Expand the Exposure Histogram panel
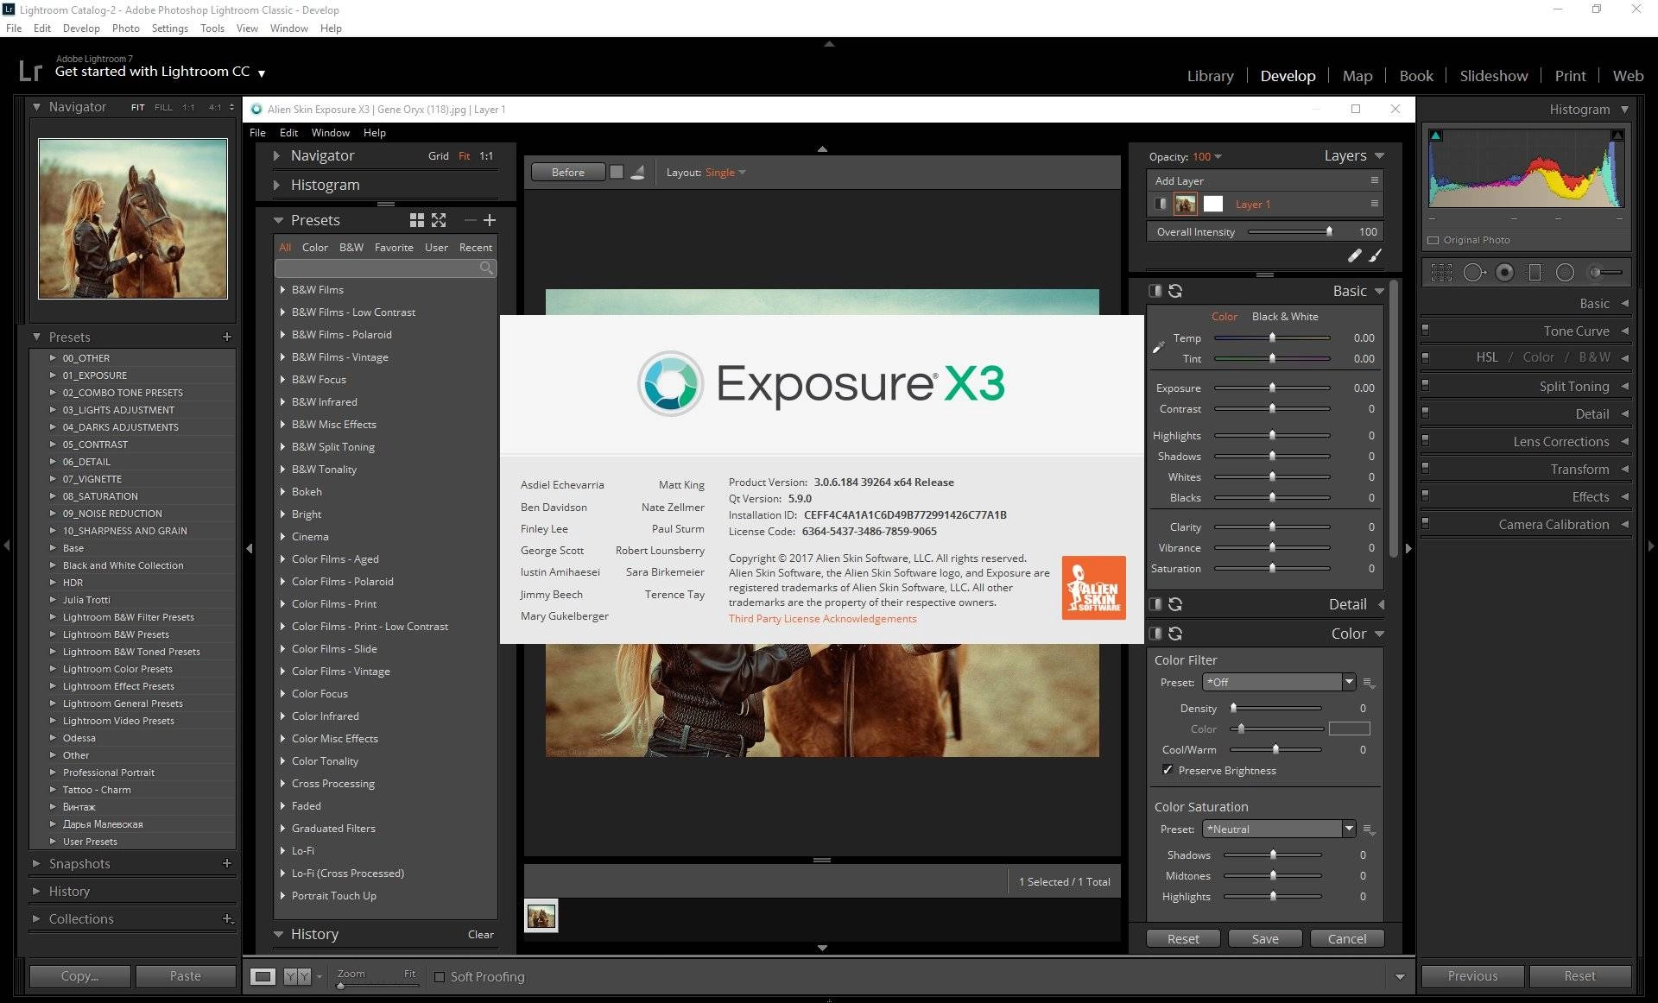Viewport: 1658px width, 1003px height. pos(276,185)
